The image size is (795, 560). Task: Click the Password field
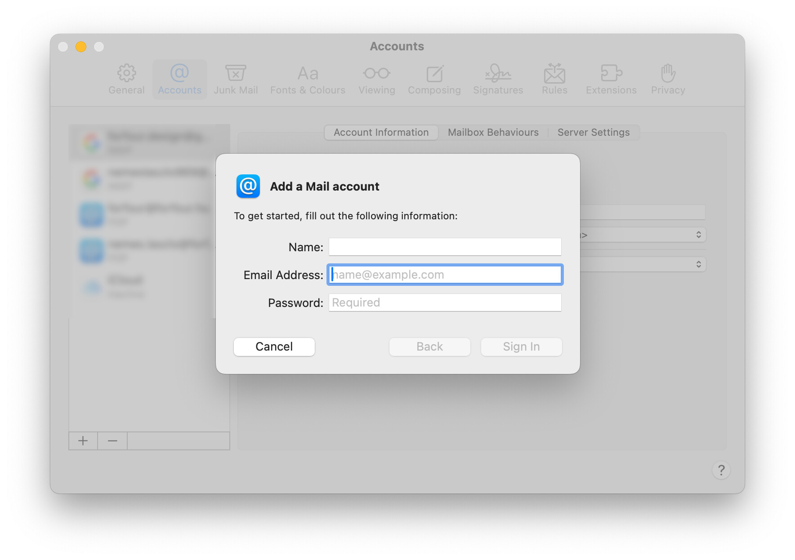445,302
